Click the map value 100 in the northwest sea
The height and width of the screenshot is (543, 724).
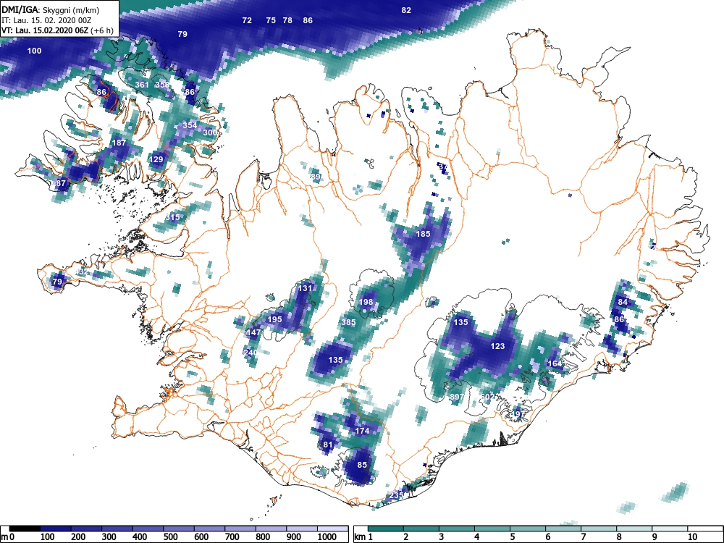click(34, 51)
